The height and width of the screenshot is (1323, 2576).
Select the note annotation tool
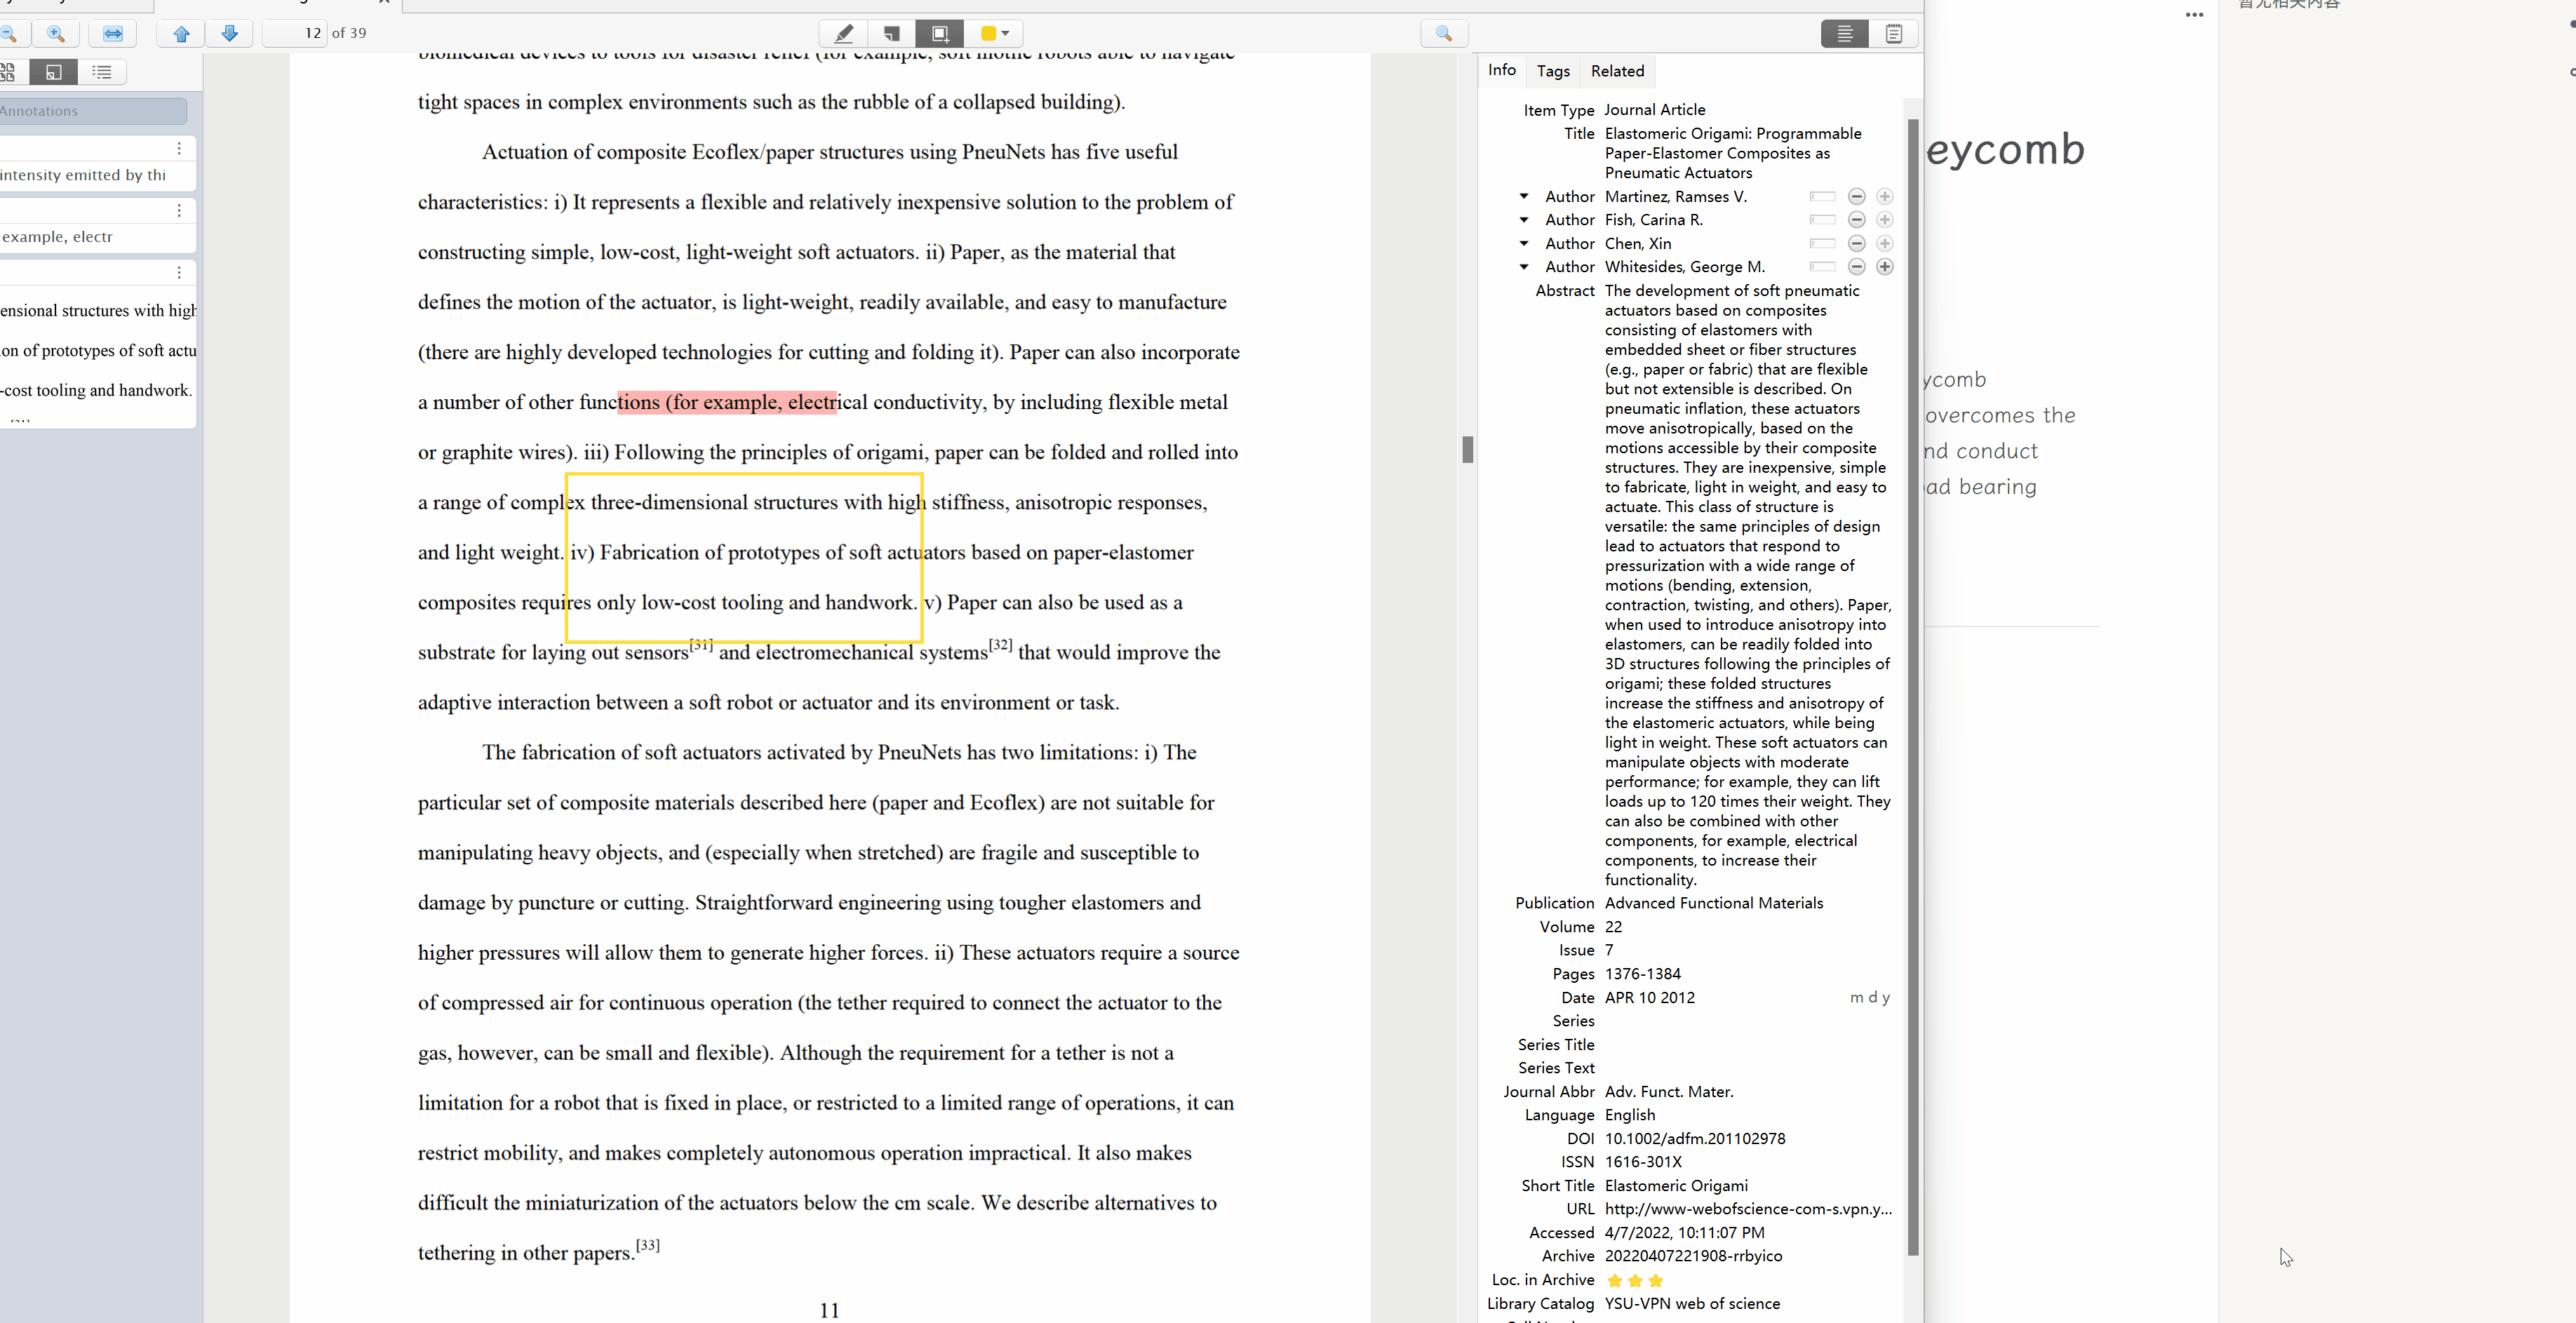891,33
